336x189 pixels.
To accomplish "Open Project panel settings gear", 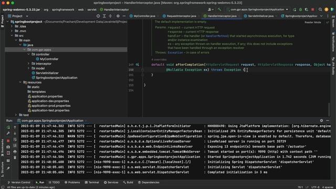I will (x=118, y=16).
